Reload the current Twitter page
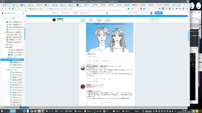Viewport: 202px width, 113px height. point(9,8)
